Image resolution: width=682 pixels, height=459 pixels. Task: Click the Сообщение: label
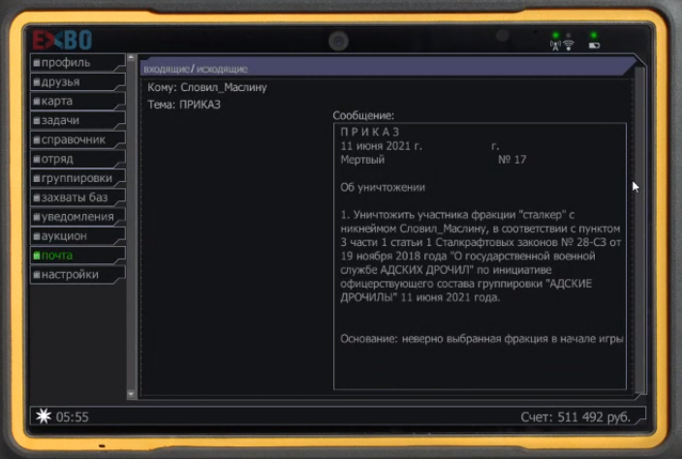[x=363, y=115]
